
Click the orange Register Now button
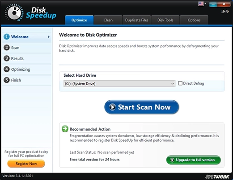click(26, 164)
